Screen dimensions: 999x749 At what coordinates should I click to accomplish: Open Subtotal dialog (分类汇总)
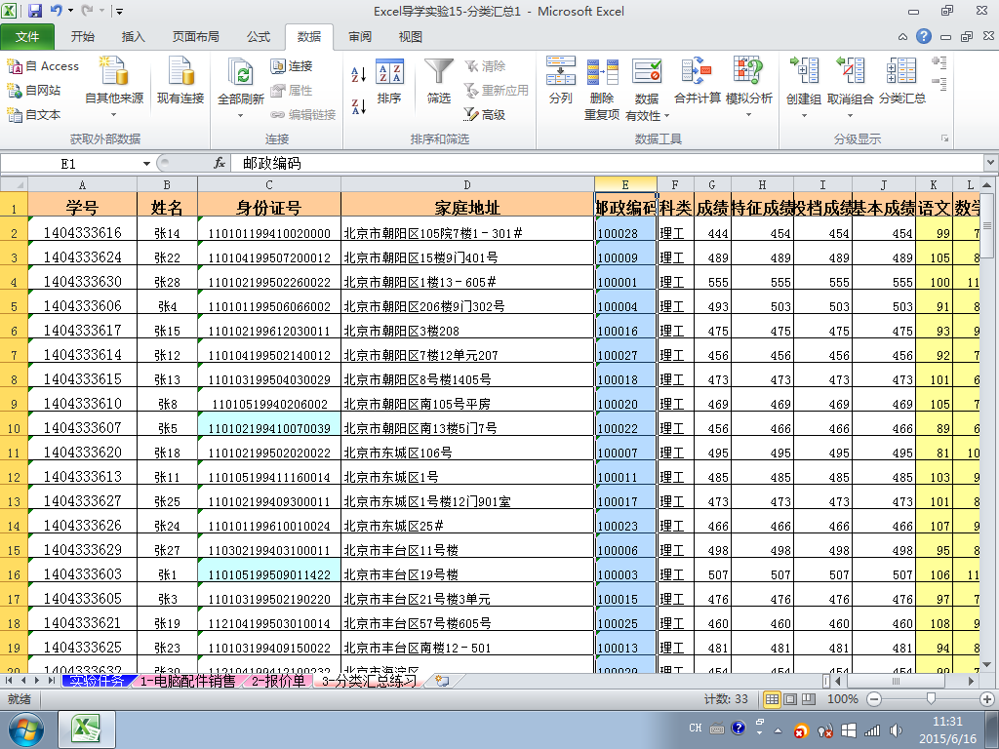(902, 80)
